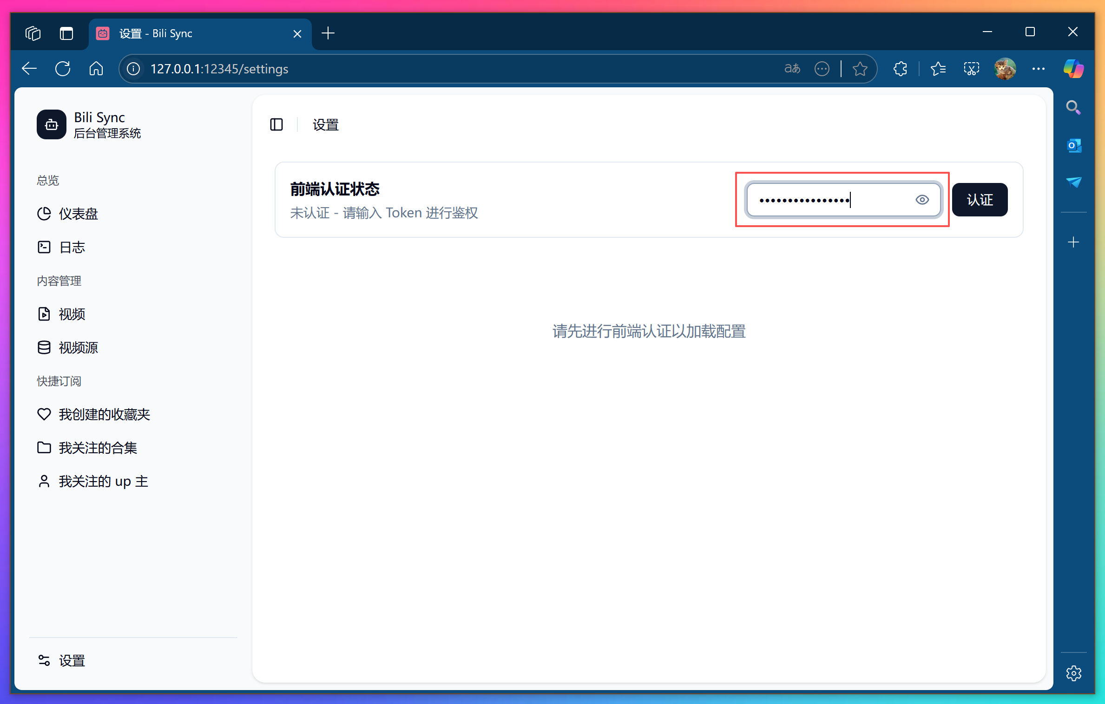
Task: Open the 视频 videos section
Action: tap(72, 314)
